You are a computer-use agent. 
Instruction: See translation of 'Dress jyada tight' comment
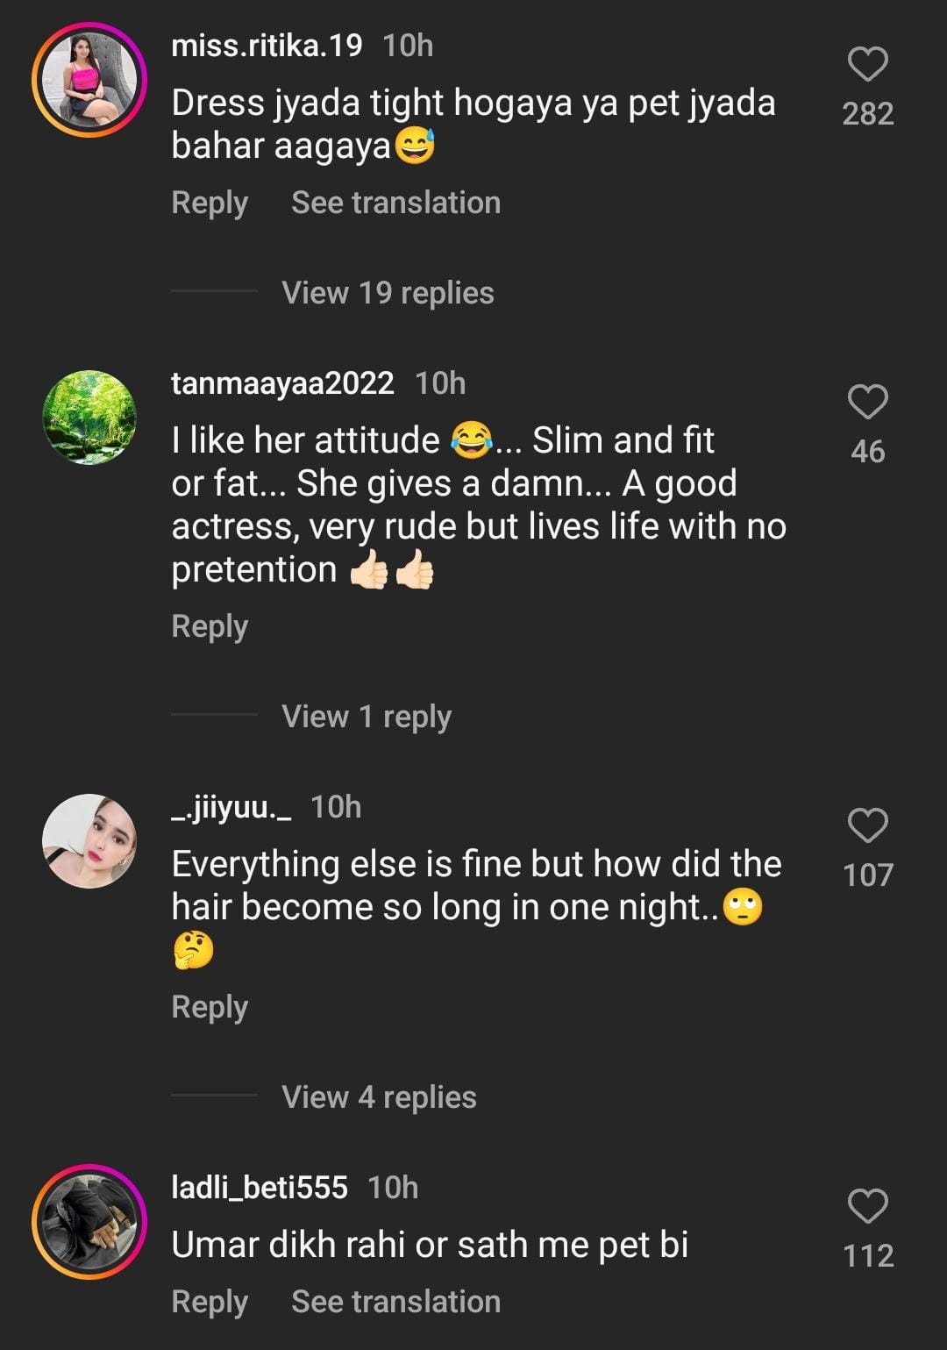coord(395,203)
